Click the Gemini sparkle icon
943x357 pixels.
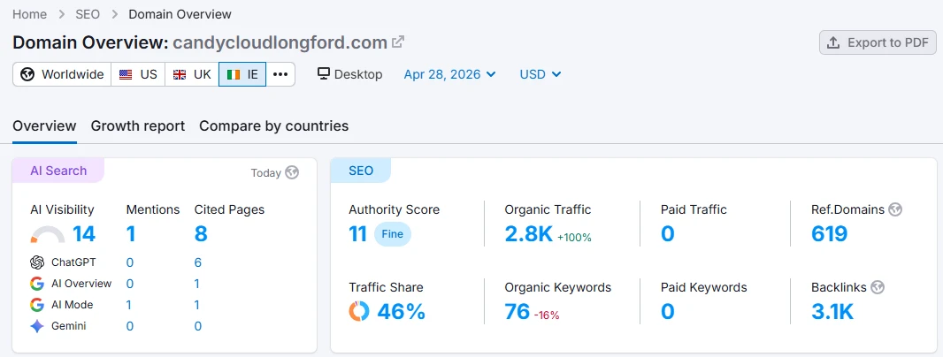(37, 326)
